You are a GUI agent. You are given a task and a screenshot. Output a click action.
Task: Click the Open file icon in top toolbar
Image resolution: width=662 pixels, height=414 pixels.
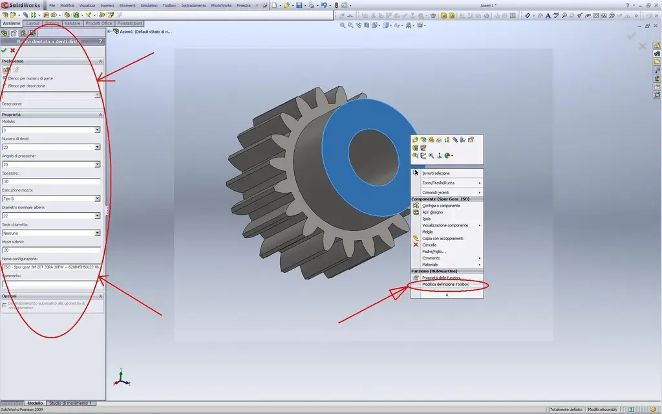(x=286, y=5)
